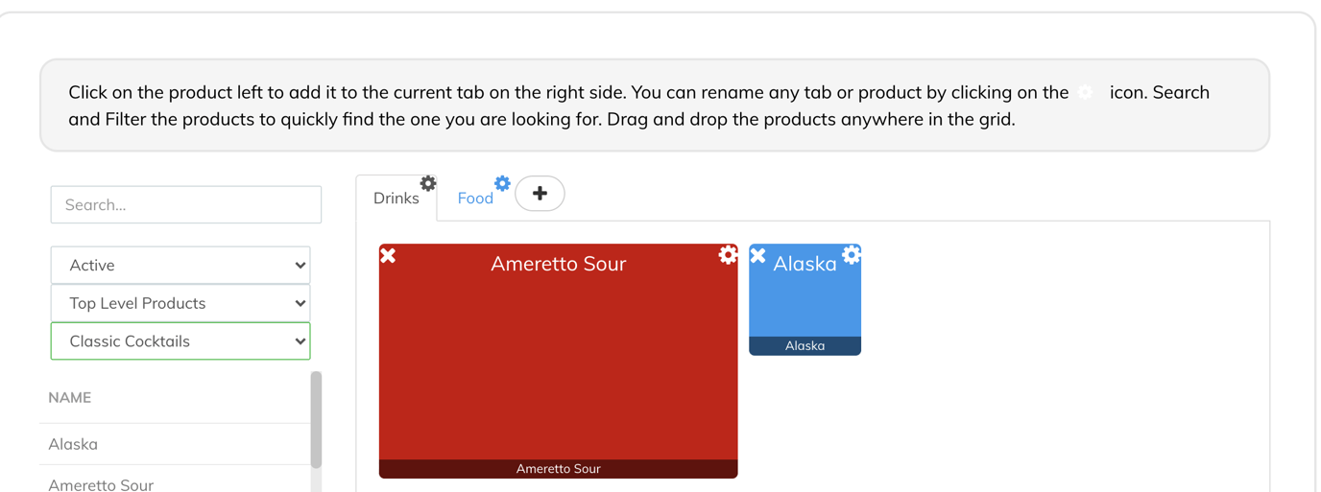Remove Ameretto Sour tile with X icon

388,255
